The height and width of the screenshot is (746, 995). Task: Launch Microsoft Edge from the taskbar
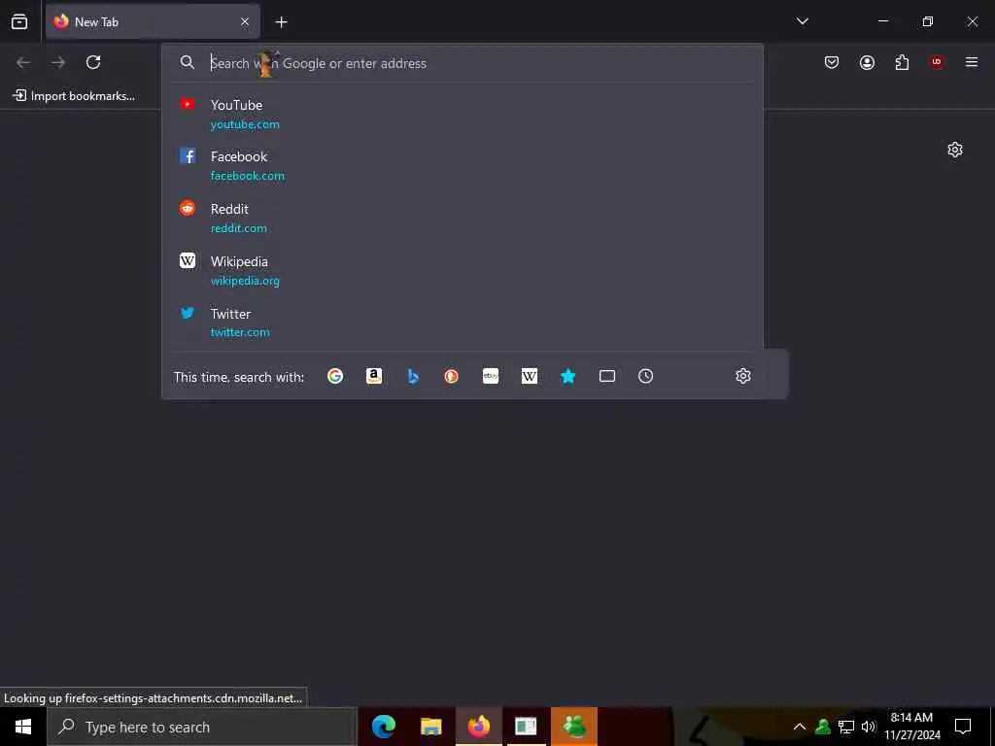[x=383, y=727]
